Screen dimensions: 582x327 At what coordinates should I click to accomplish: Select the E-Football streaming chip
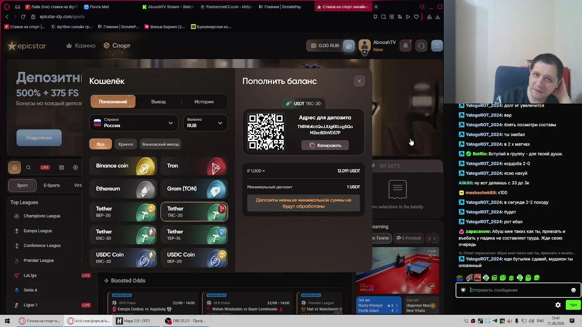point(409,238)
